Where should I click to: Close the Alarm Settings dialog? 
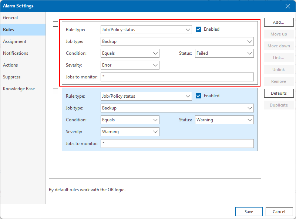pyautogui.click(x=288, y=6)
